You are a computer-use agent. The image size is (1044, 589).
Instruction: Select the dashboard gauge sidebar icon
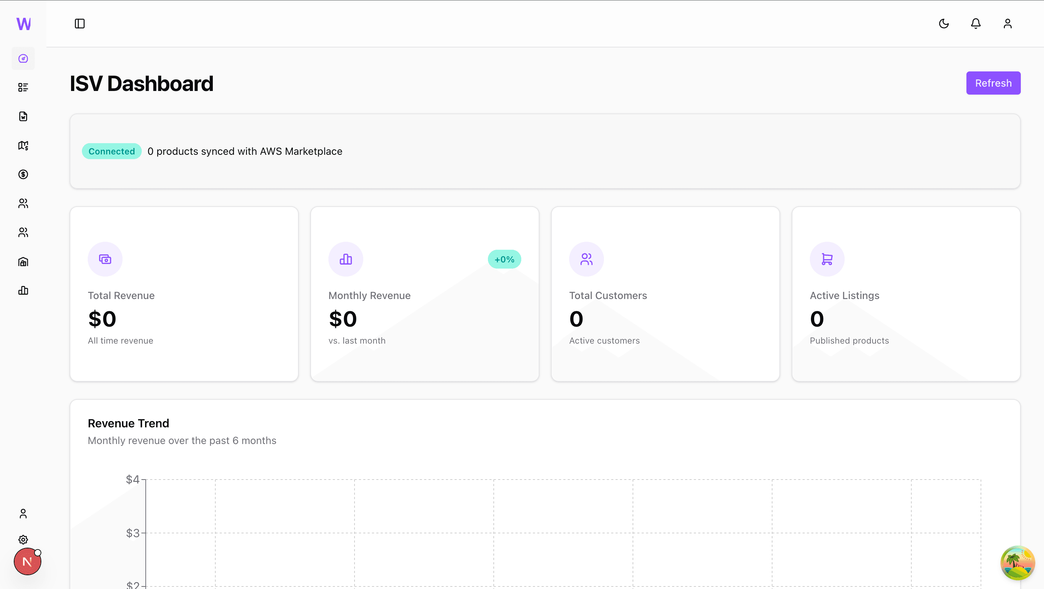click(23, 58)
